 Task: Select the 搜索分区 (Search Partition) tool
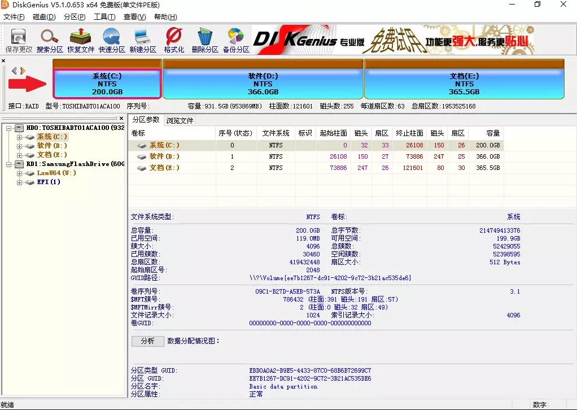[49, 40]
